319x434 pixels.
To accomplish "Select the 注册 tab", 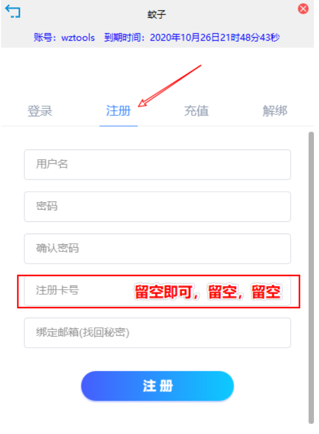I will coord(118,111).
